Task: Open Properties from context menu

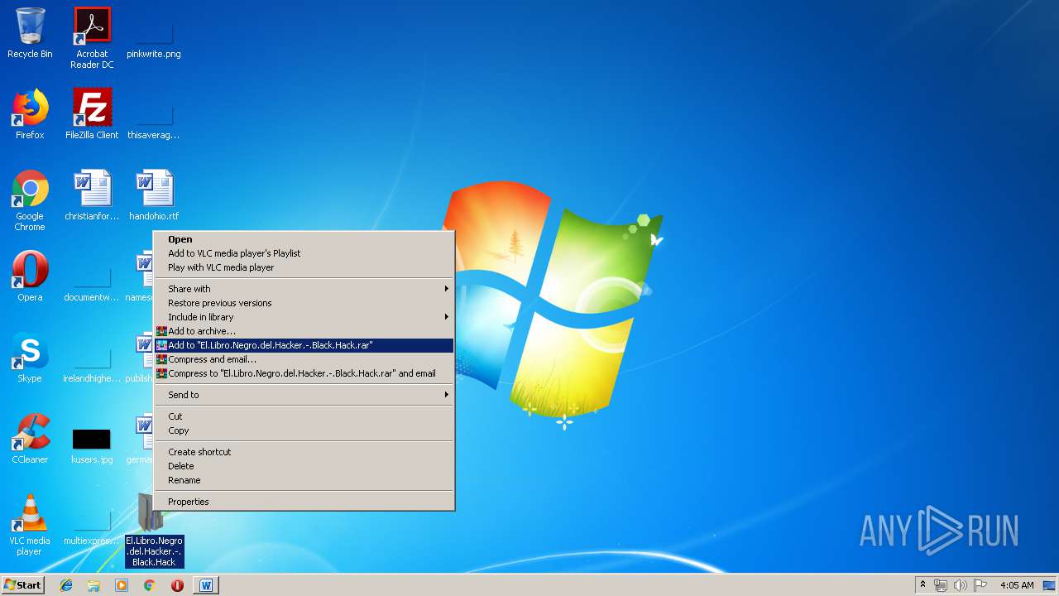Action: (304, 502)
